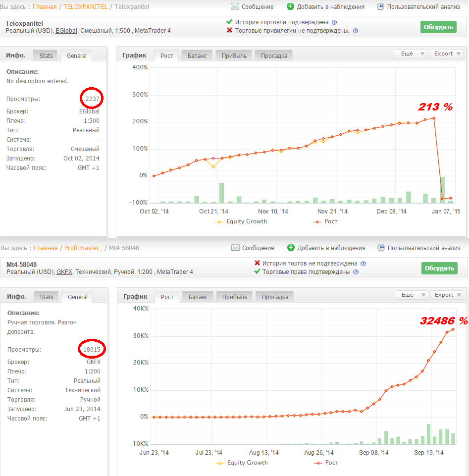Image resolution: width=469 pixels, height=476 pixels.
Task: Click green plus icon in Teloxpanitel header
Action: point(290,6)
